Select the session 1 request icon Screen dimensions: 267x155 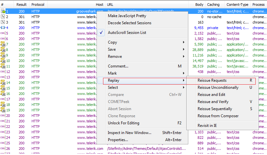(3, 11)
